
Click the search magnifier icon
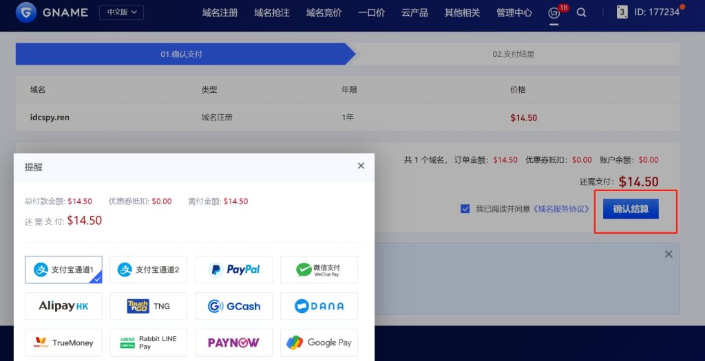pyautogui.click(x=581, y=12)
